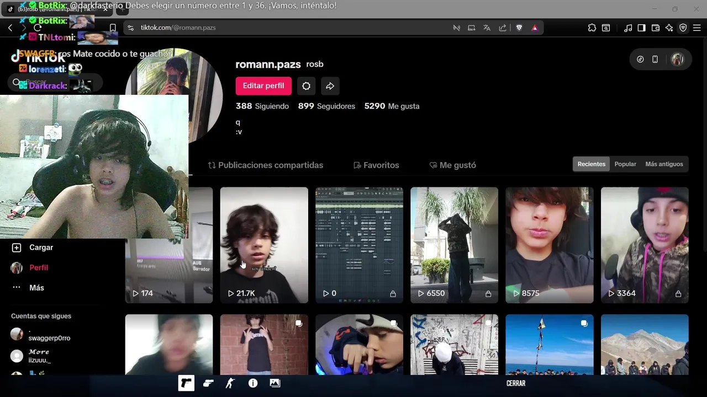Select the soldier figure icon in bottom bar
707x397 pixels.
230,383
